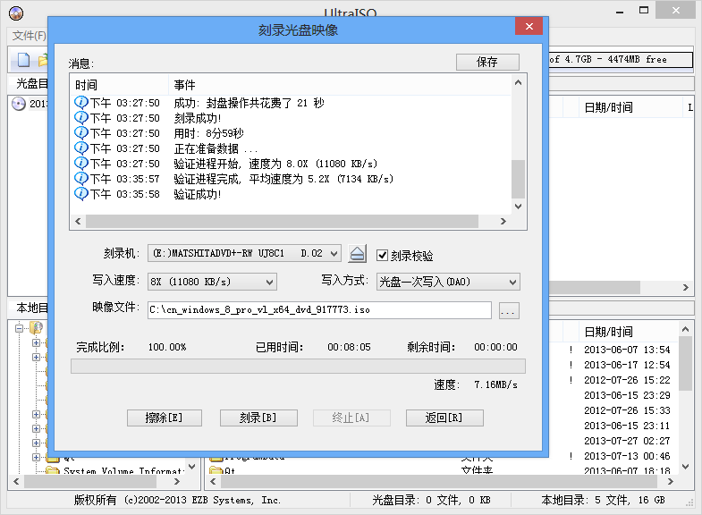Click the local tree horizontal scrollbar in UltraISO
Screen dimensions: 702x515
tap(90, 481)
